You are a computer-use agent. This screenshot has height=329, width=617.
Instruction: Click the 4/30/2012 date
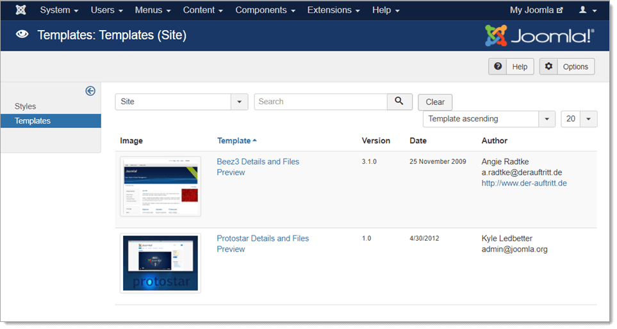pyautogui.click(x=424, y=238)
